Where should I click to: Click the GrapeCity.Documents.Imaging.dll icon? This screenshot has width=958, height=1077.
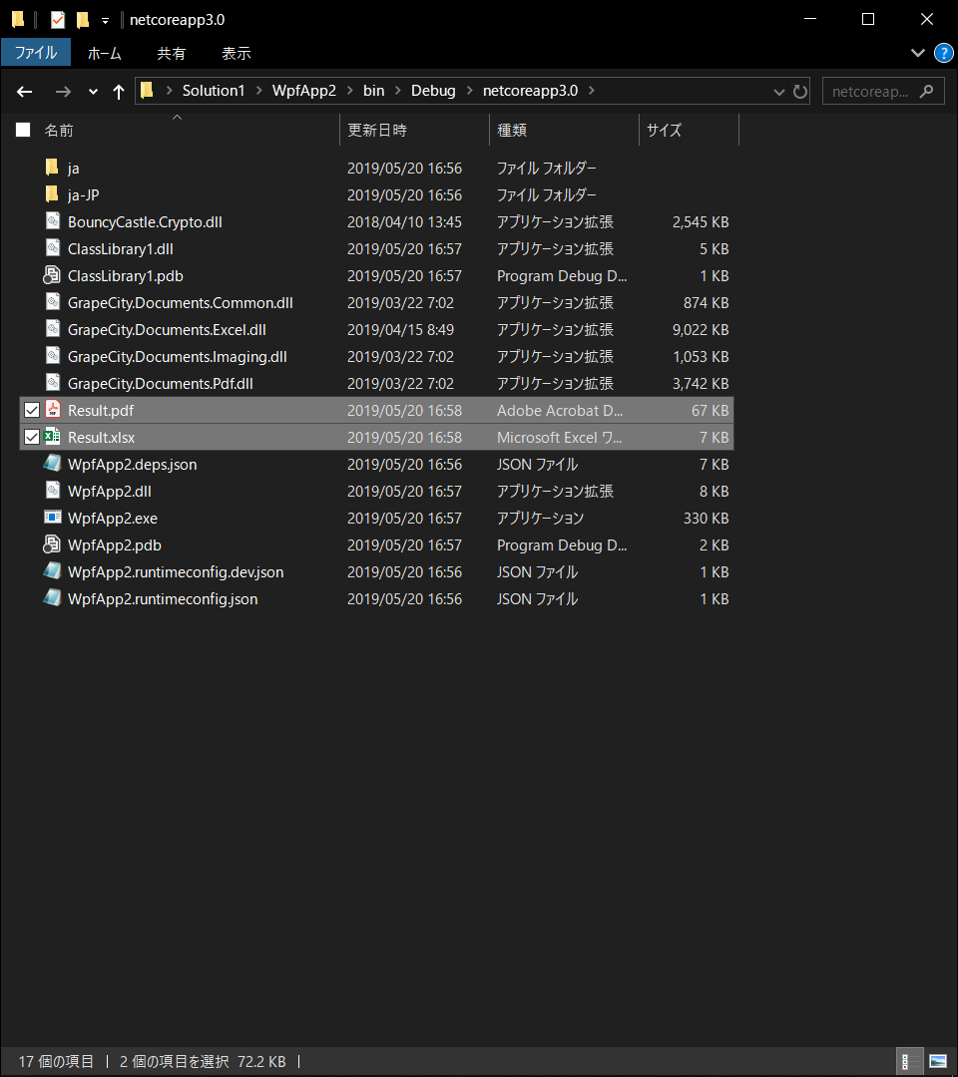[52, 356]
